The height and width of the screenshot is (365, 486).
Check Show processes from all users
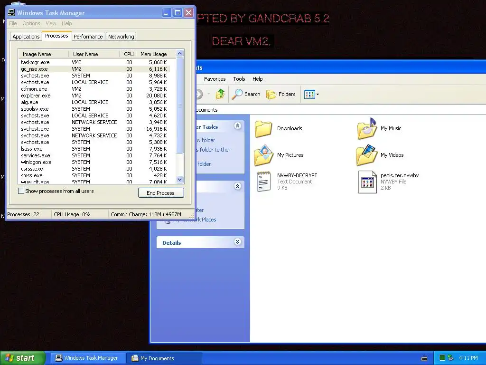(21, 191)
